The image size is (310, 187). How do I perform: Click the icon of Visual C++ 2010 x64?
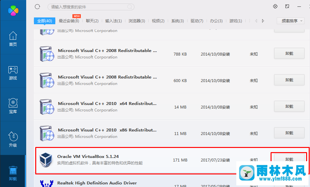pyautogui.click(x=47, y=107)
